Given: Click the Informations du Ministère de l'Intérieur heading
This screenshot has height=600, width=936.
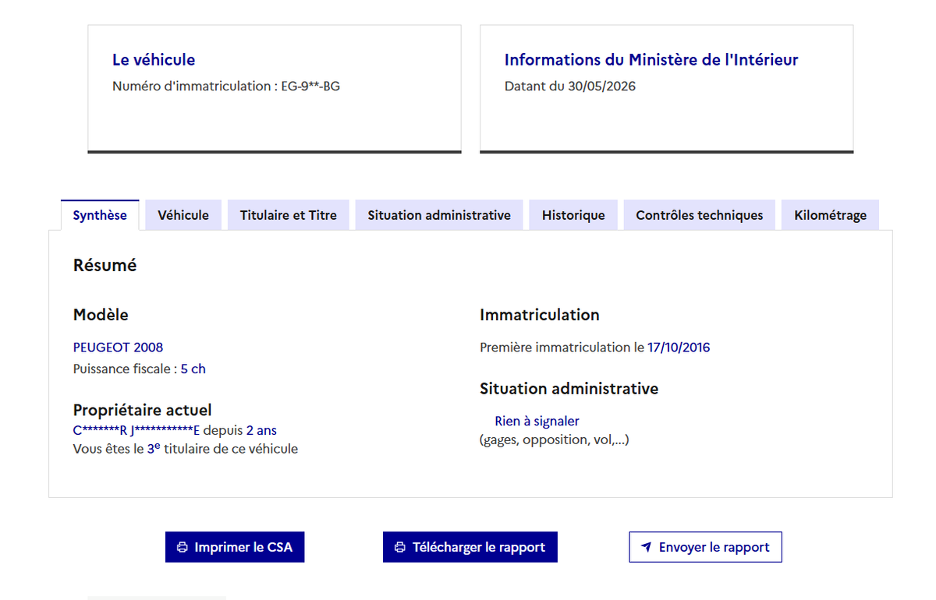Looking at the screenshot, I should pyautogui.click(x=651, y=60).
